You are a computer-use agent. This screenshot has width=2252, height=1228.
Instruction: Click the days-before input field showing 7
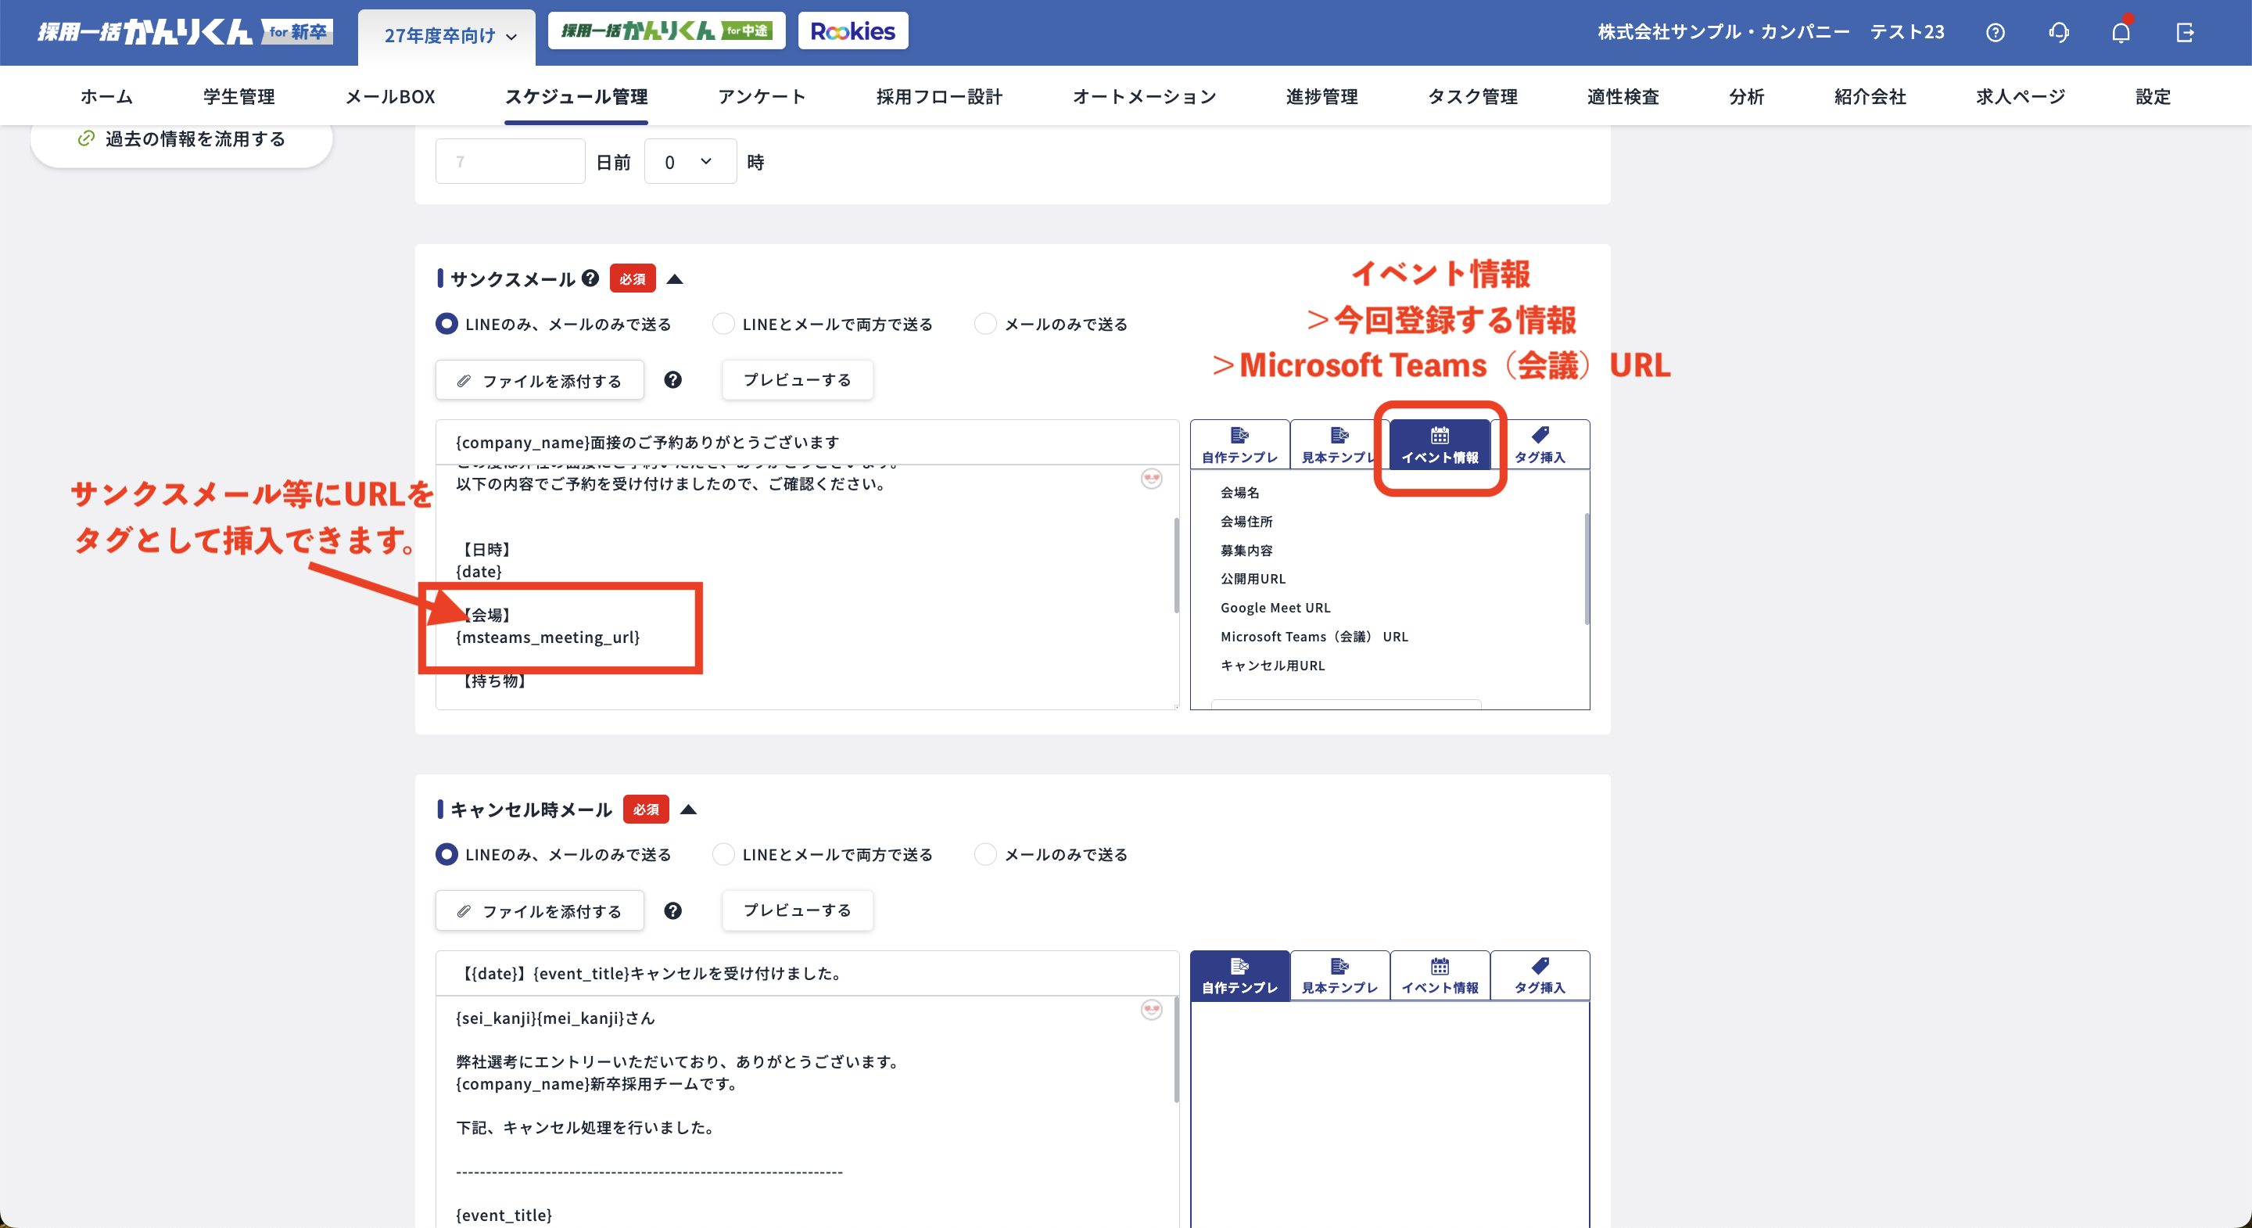click(x=510, y=161)
